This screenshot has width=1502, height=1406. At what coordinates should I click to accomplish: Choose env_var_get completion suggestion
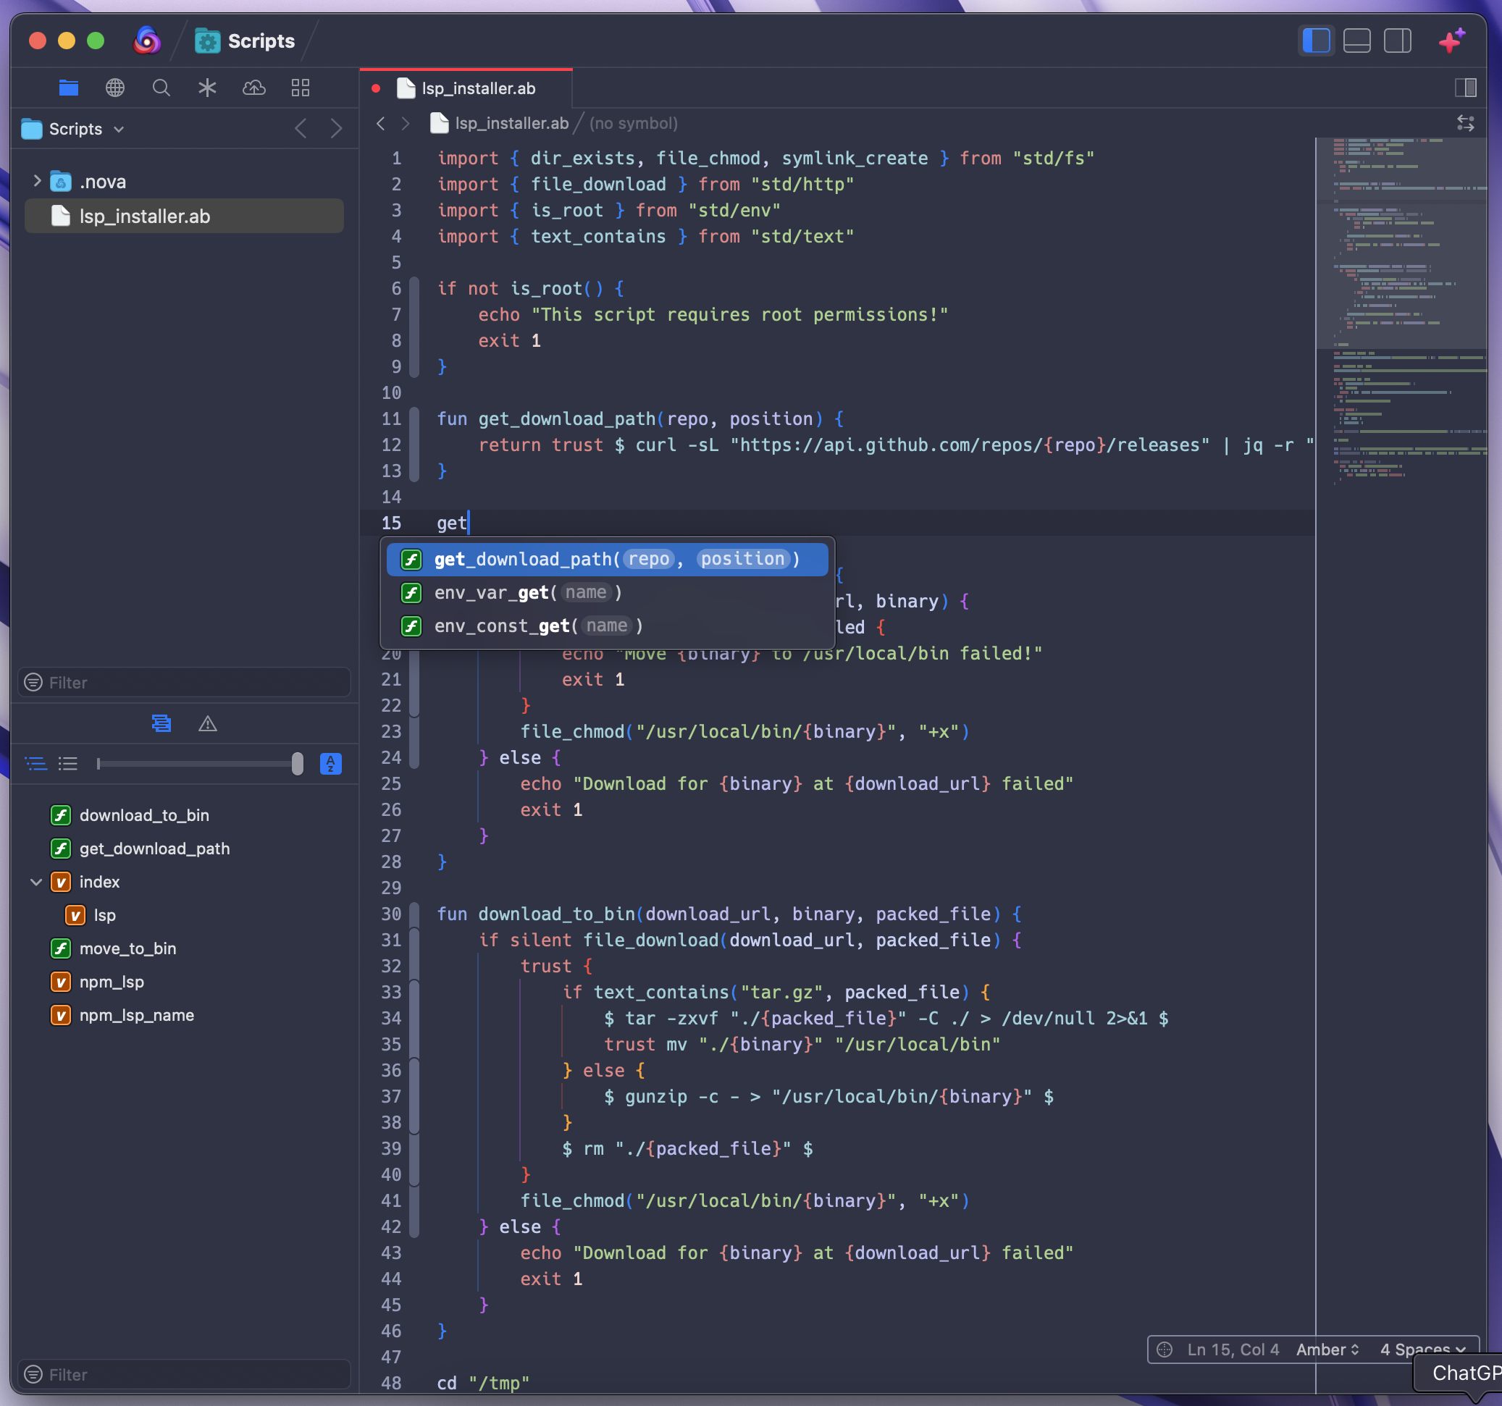[529, 593]
